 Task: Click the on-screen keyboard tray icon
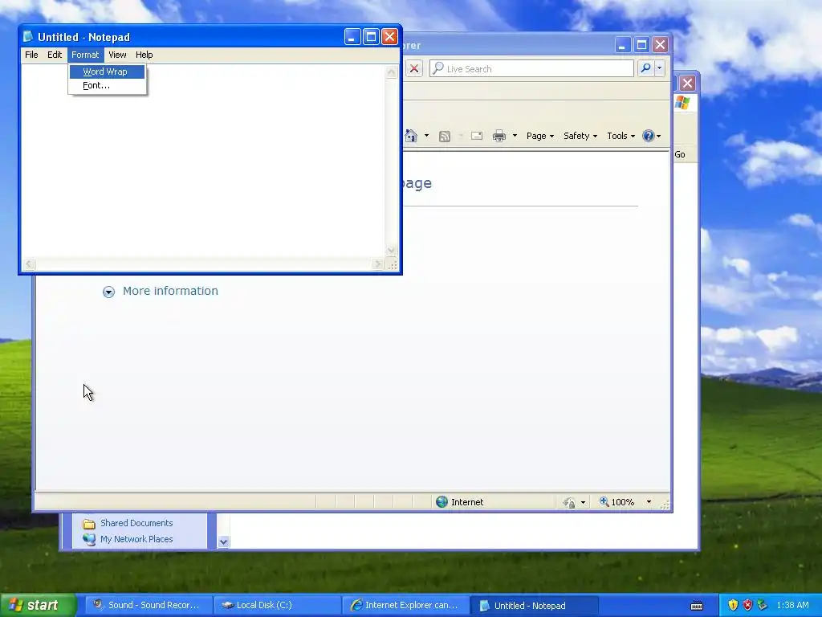[x=697, y=606]
